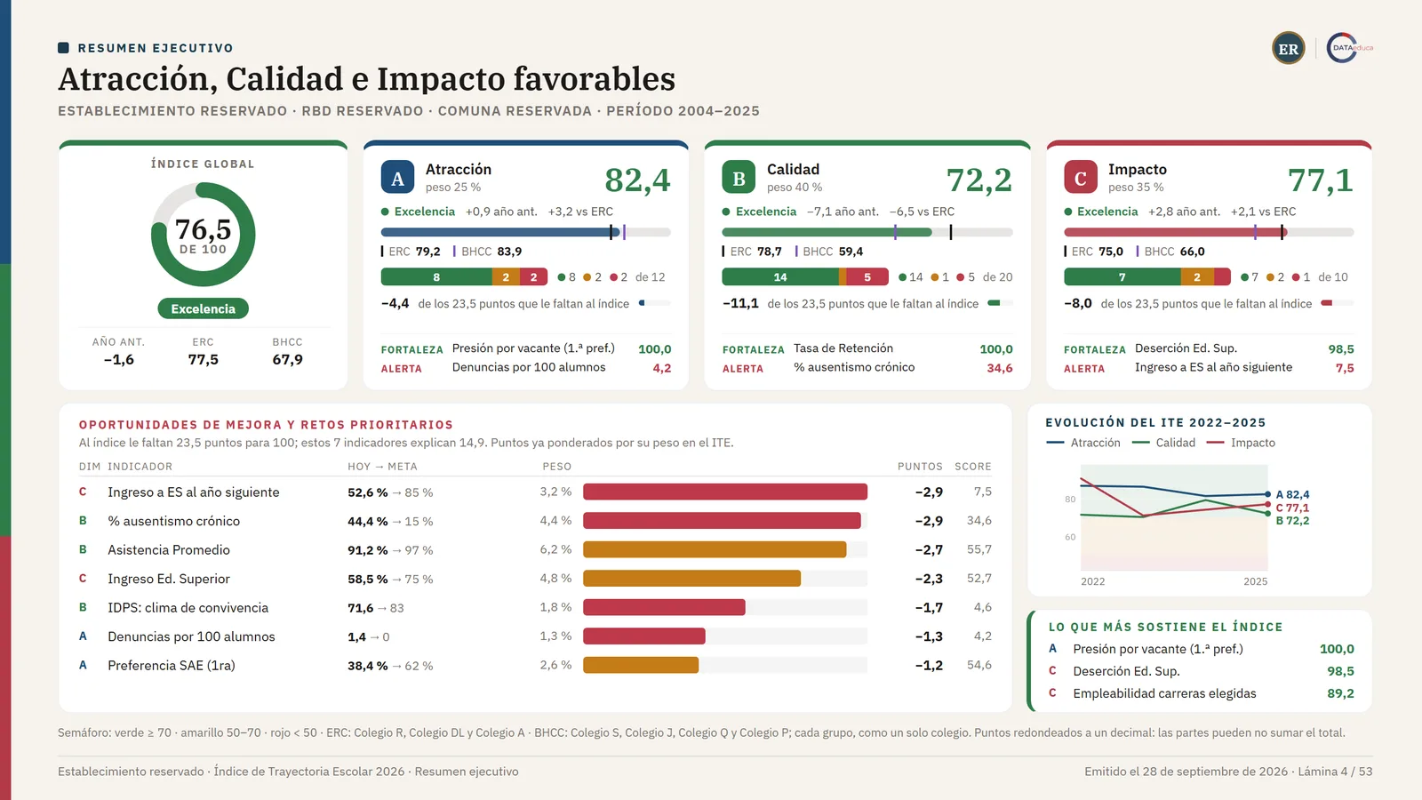Click the C badge on Impacto card
Image resolution: width=1422 pixels, height=800 pixels.
tap(1081, 177)
